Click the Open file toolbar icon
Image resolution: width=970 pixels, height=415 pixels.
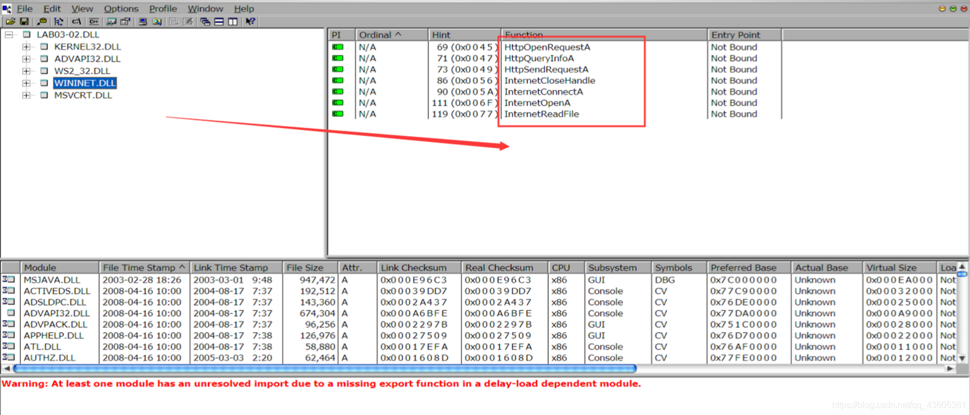click(10, 21)
